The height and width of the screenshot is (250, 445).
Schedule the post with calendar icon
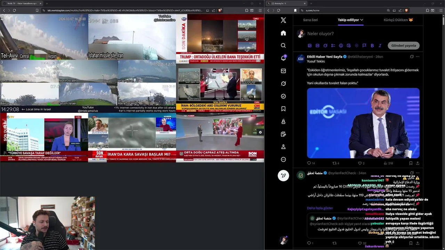[x=349, y=45]
